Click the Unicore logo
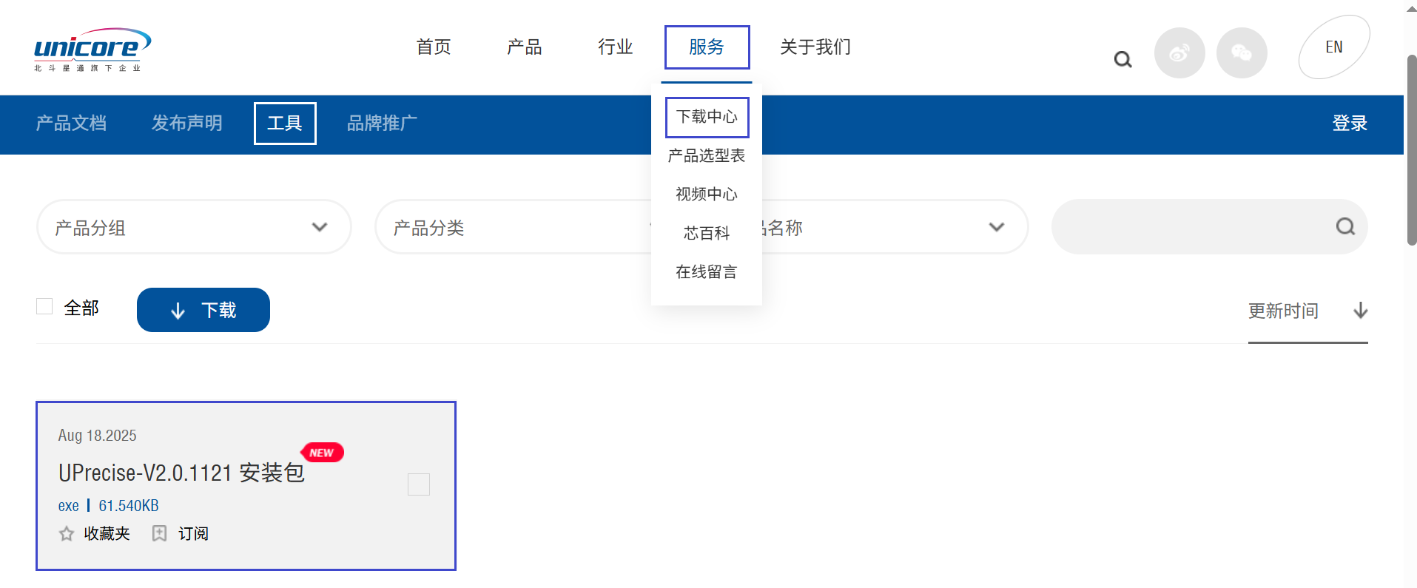Image resolution: width=1417 pixels, height=588 pixels. click(92, 50)
